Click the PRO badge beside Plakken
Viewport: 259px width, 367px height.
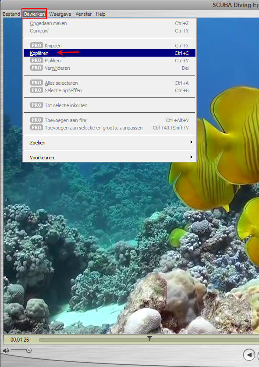tap(36, 61)
